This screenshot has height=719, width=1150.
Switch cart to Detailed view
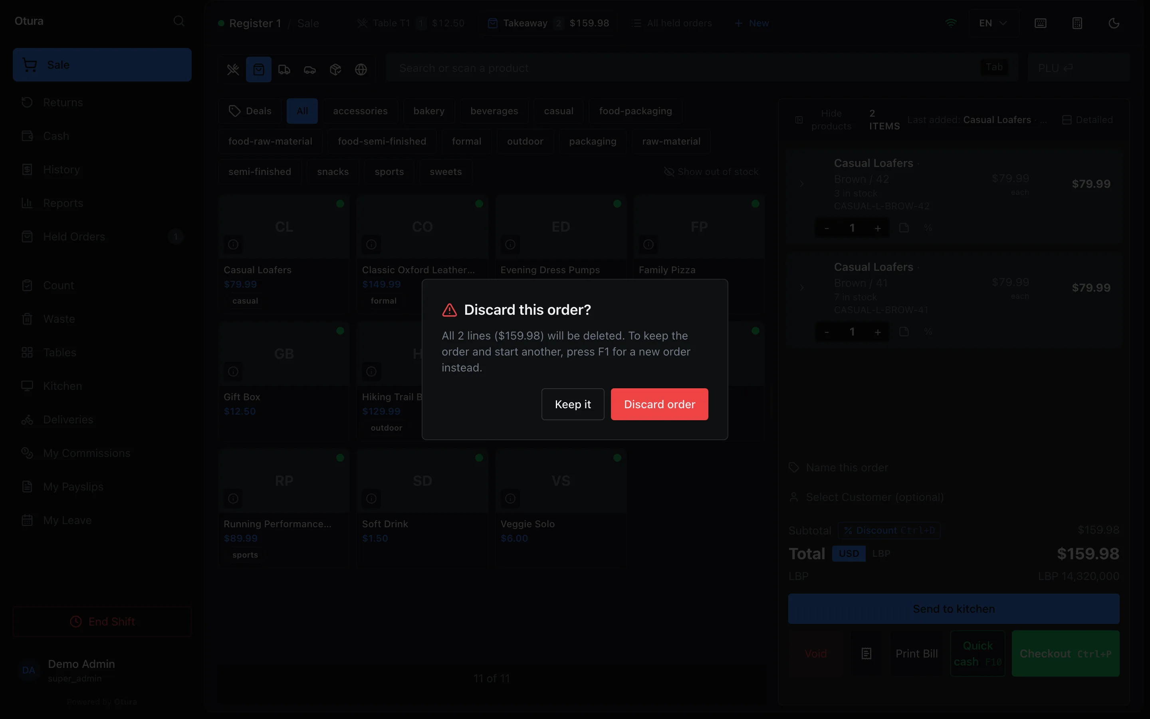[1087, 120]
